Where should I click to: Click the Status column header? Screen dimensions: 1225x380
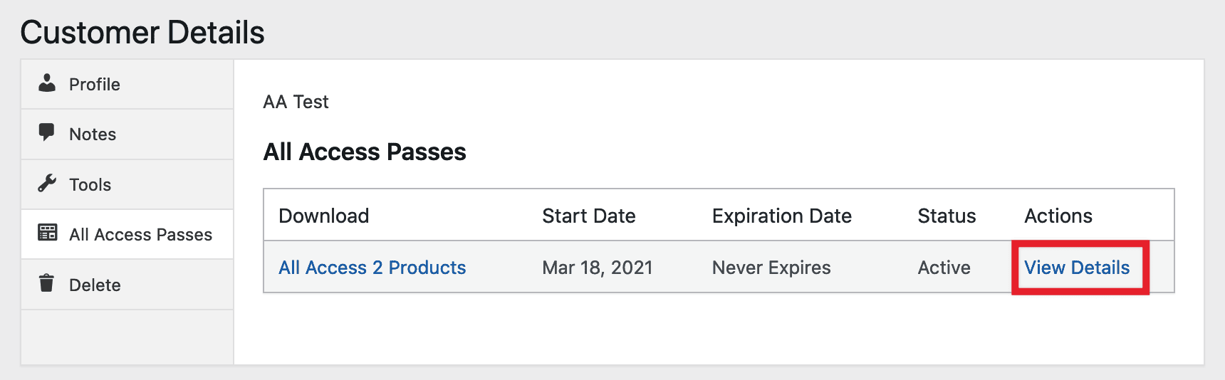(947, 216)
